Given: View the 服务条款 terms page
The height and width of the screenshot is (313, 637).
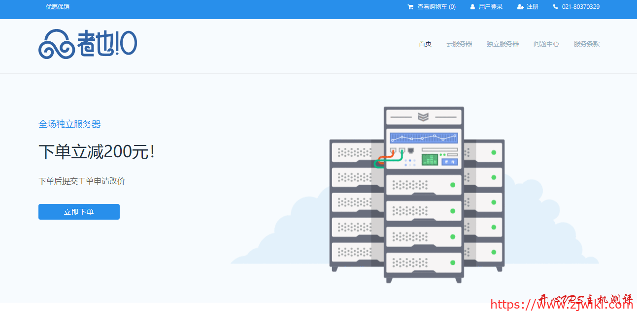Looking at the screenshot, I should (587, 44).
